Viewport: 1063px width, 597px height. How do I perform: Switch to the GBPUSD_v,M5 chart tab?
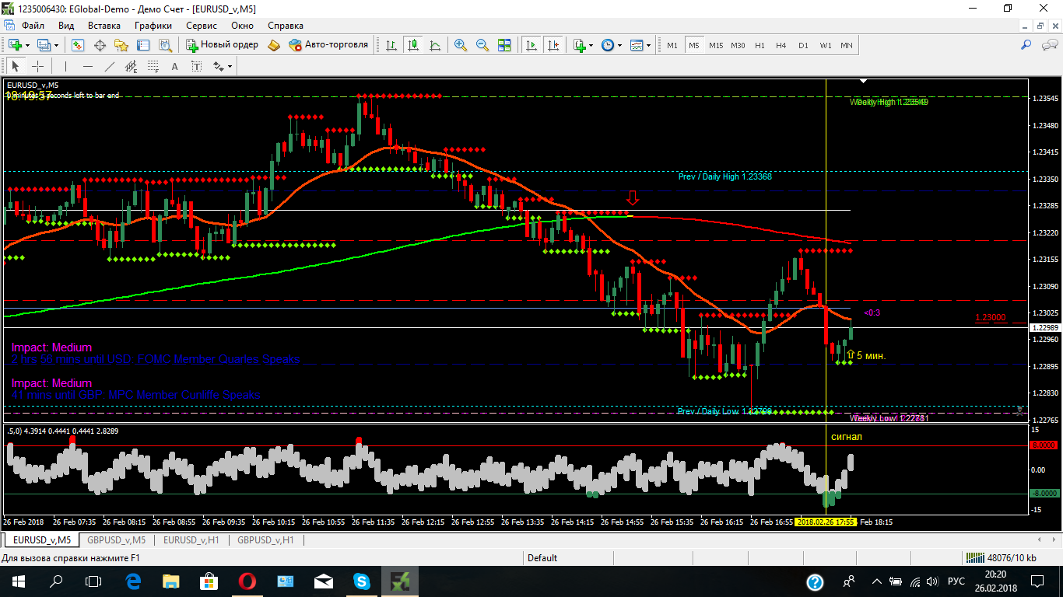[x=116, y=539]
